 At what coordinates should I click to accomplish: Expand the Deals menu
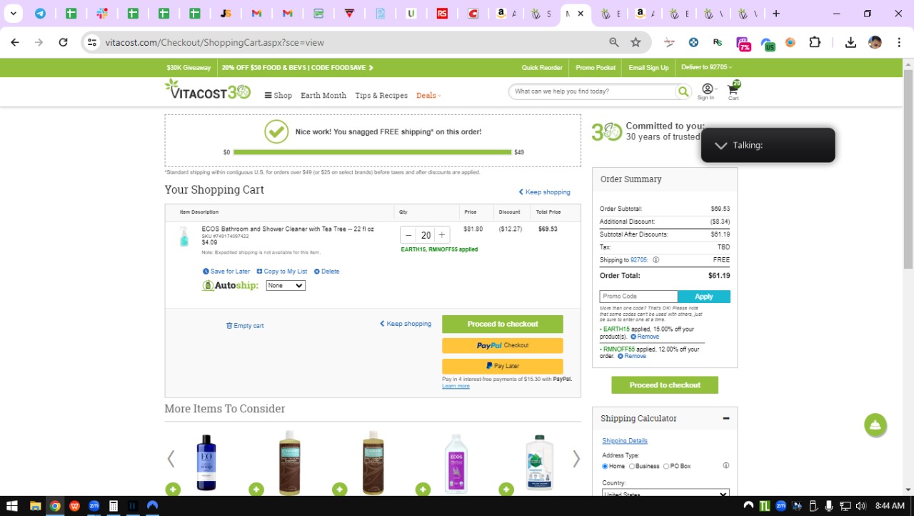[x=428, y=95]
